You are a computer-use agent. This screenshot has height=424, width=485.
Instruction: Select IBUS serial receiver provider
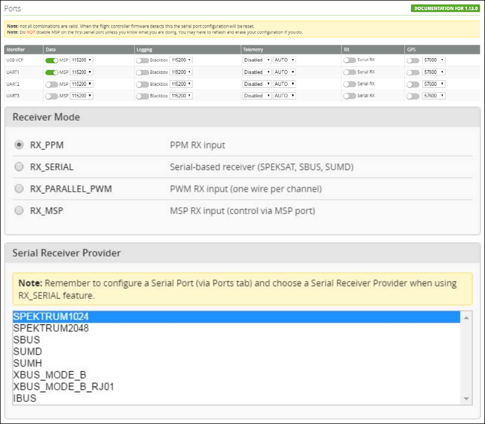click(24, 398)
